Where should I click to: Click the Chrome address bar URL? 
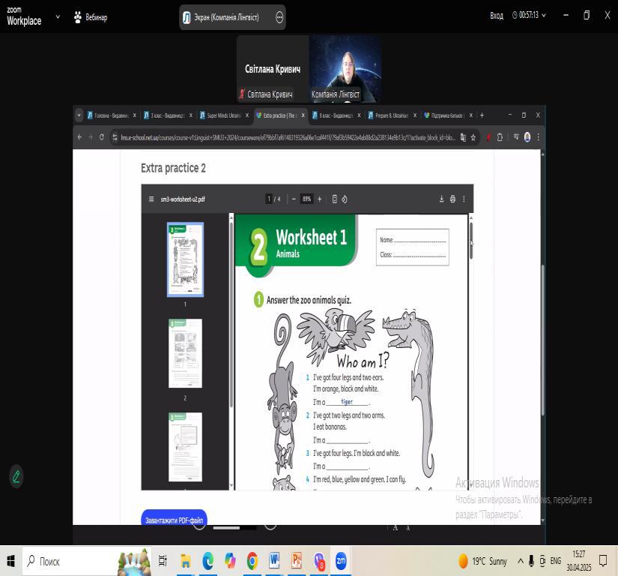288,137
